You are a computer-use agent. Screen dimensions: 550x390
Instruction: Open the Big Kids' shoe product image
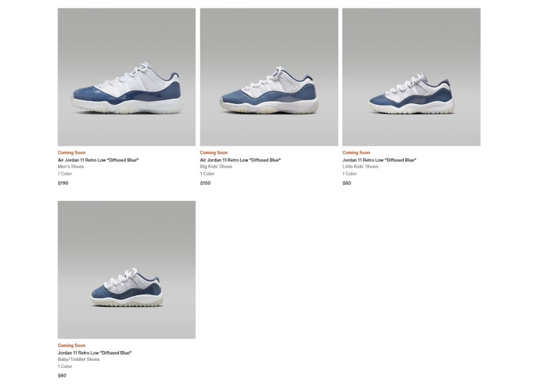(x=269, y=77)
